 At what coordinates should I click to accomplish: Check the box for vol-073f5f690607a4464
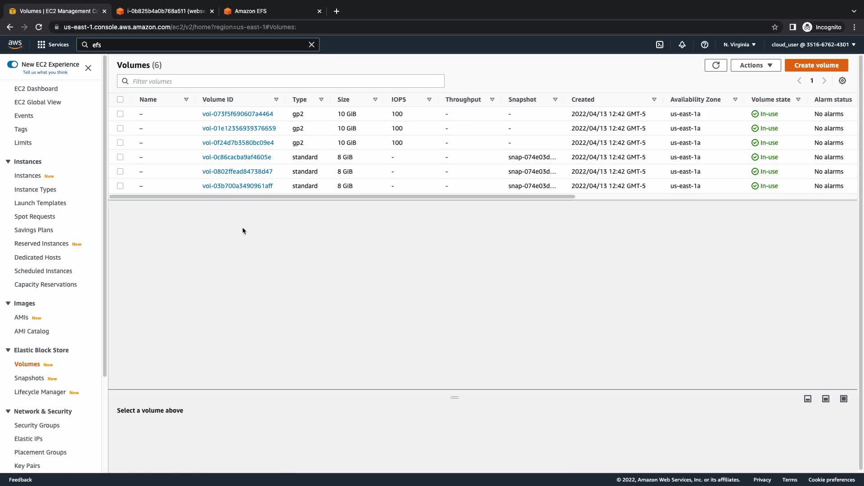click(x=120, y=114)
